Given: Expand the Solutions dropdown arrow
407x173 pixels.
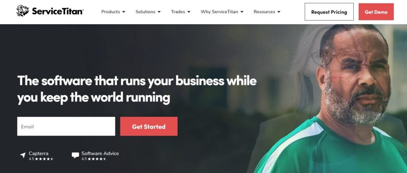Looking at the screenshot, I should click(x=159, y=12).
